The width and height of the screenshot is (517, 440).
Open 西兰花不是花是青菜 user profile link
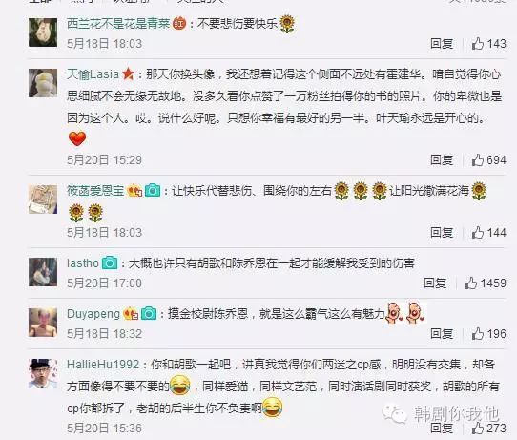118,24
